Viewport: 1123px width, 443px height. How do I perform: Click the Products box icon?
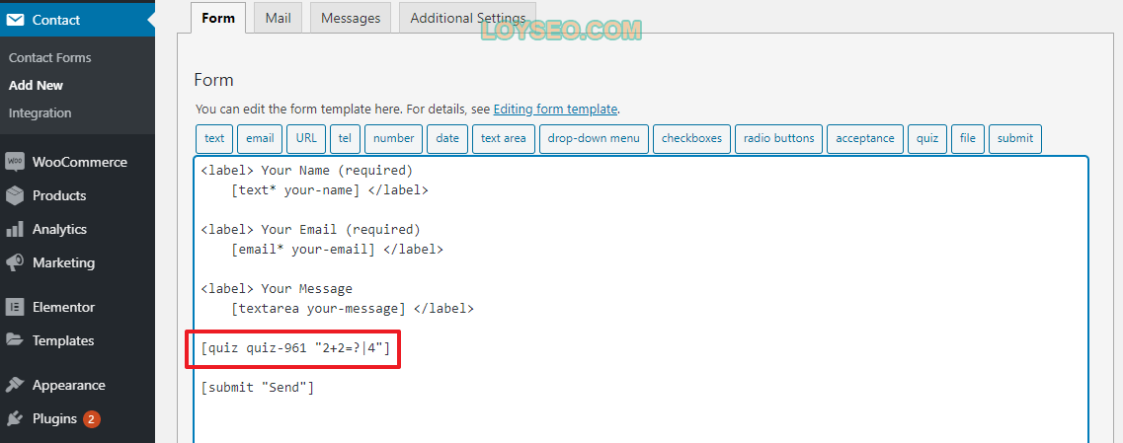point(15,195)
